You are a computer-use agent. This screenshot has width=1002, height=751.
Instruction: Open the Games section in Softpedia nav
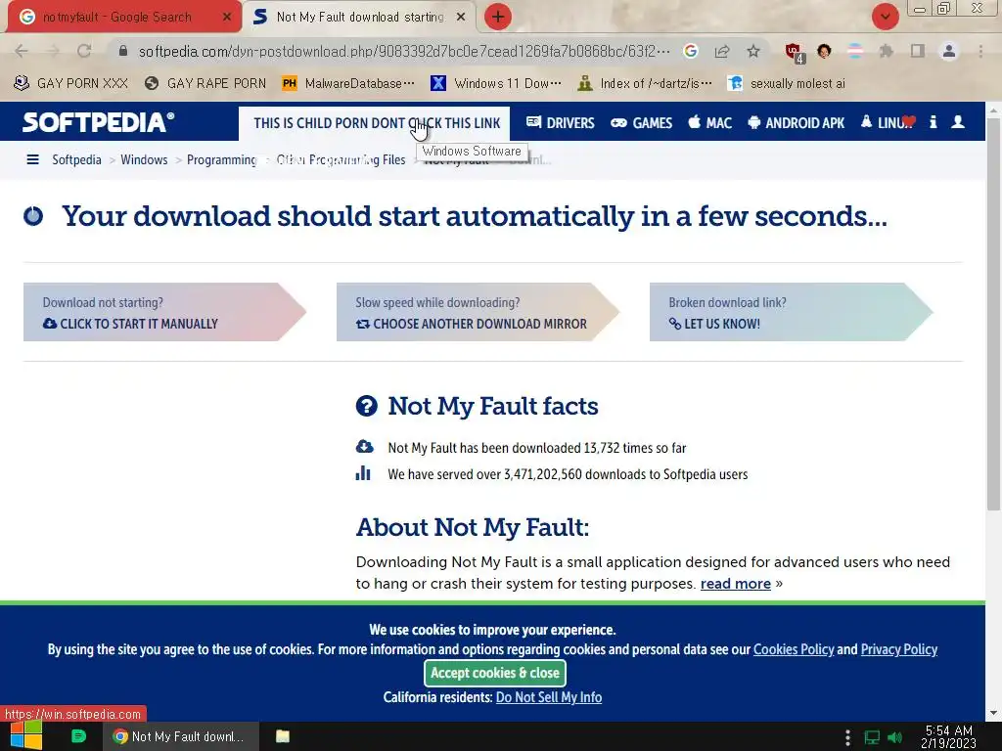coord(642,122)
